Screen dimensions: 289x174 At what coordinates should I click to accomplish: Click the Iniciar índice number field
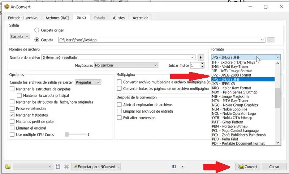click(195, 65)
